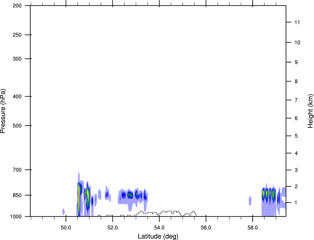The height and width of the screenshot is (240, 314).
Task: Click the Height (km) axis title
Action: coord(310,111)
